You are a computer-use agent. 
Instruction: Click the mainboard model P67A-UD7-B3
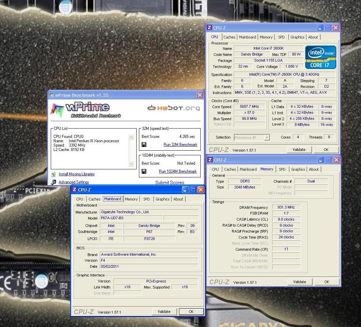pos(132,218)
